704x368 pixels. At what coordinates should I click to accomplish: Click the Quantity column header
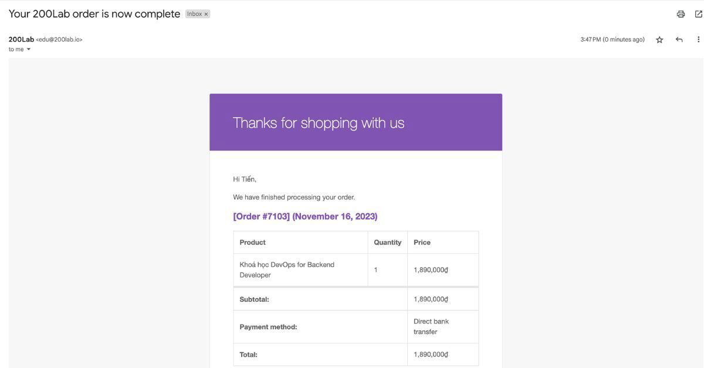pyautogui.click(x=387, y=242)
